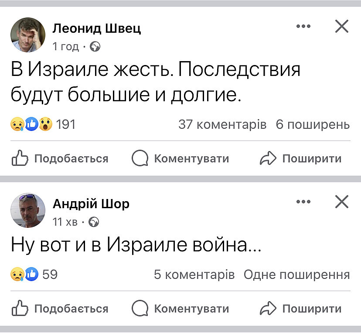
Task: Share the Леонид Швец post
Action: 301,158
